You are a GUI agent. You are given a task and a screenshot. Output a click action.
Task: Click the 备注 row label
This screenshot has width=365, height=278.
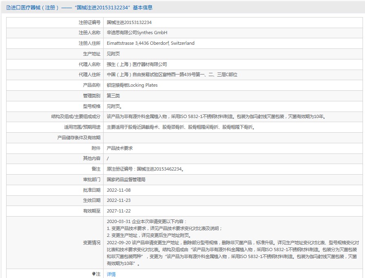tap(96, 169)
